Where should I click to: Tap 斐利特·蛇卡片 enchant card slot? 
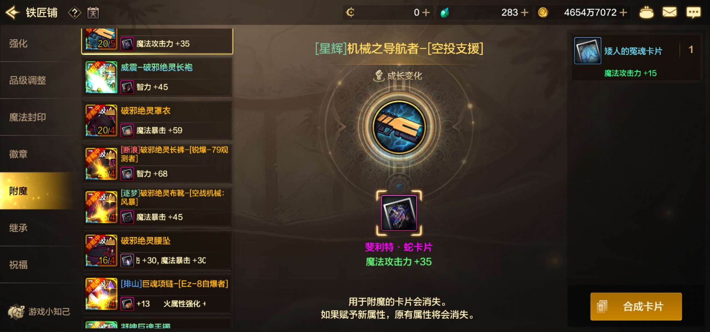(x=399, y=213)
